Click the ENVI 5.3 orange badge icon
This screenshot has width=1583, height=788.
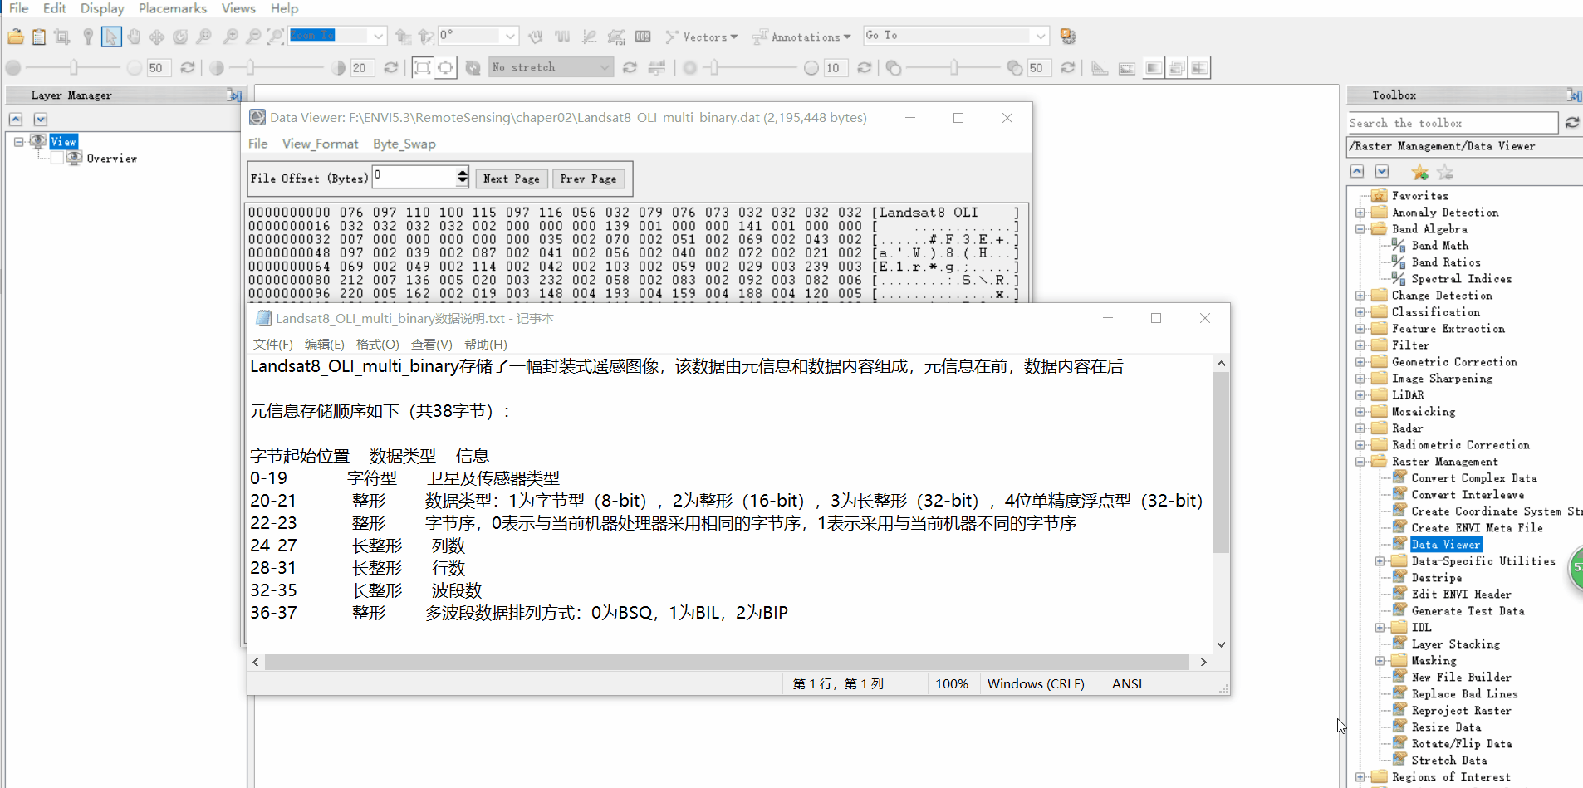pos(1068,37)
